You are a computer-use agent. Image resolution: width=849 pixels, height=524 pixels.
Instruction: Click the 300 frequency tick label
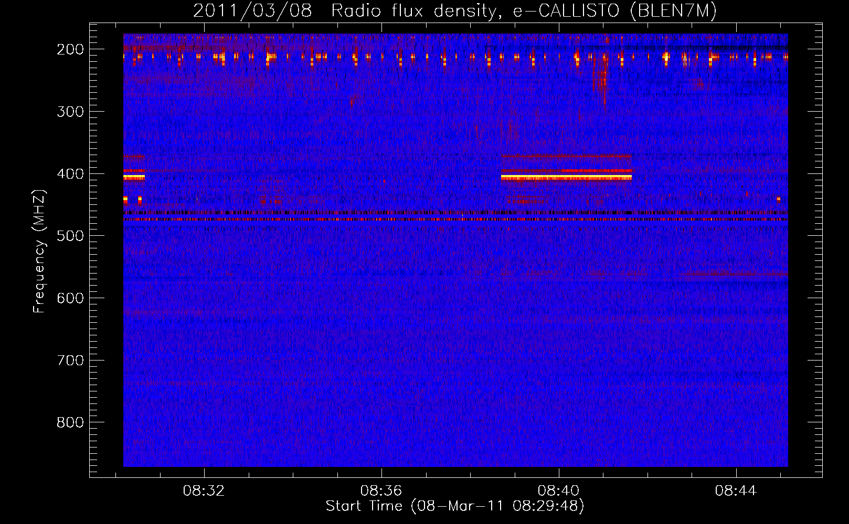pos(70,112)
